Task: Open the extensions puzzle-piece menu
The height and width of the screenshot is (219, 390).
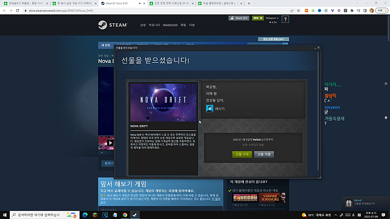Action: tap(351, 11)
